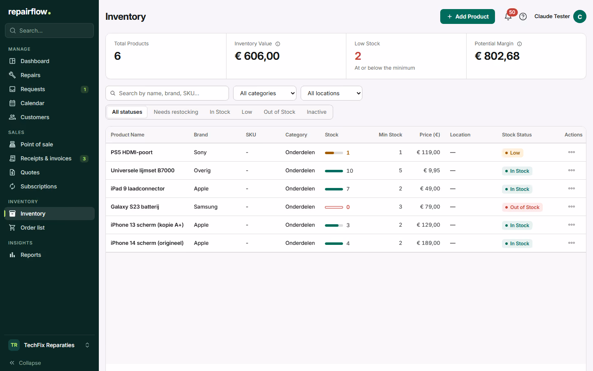Filter by In Stock tab

click(220, 112)
